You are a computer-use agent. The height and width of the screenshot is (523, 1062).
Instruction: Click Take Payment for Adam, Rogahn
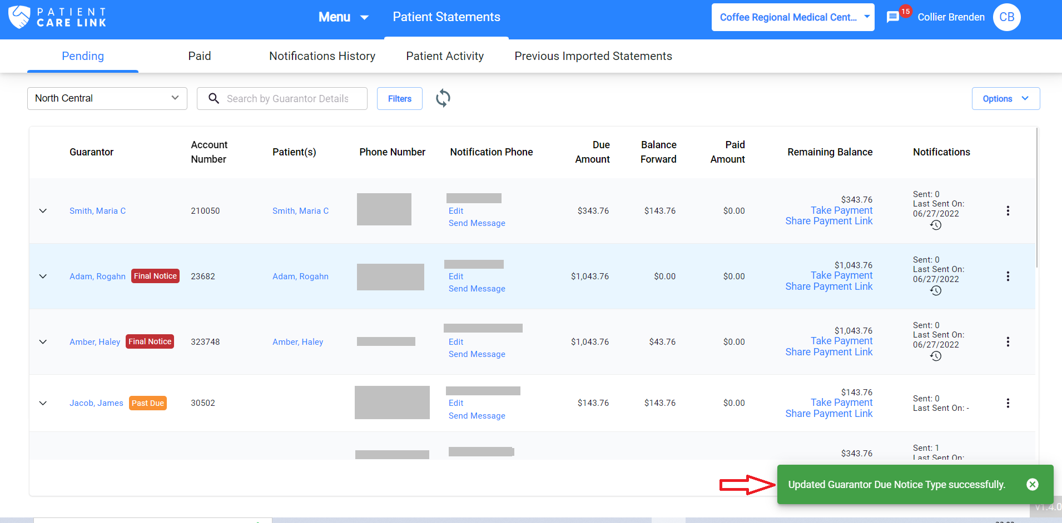point(842,275)
